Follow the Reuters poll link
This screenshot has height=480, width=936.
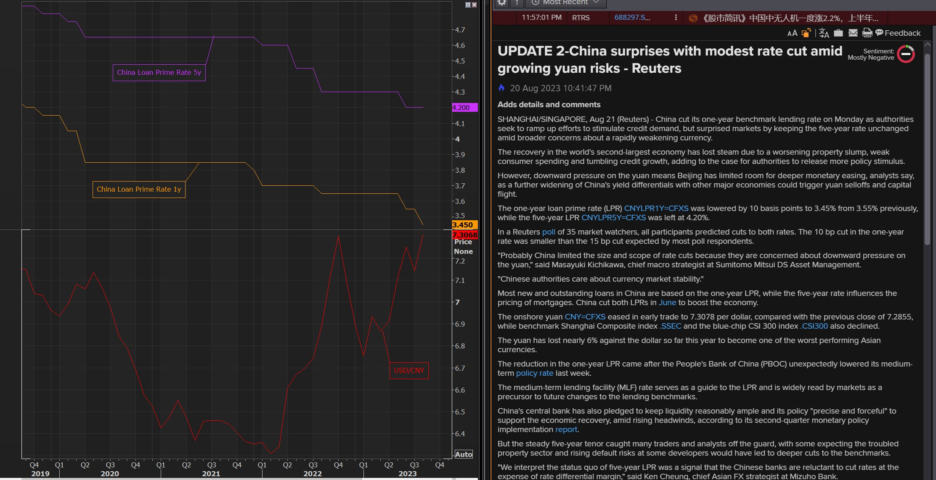[549, 232]
